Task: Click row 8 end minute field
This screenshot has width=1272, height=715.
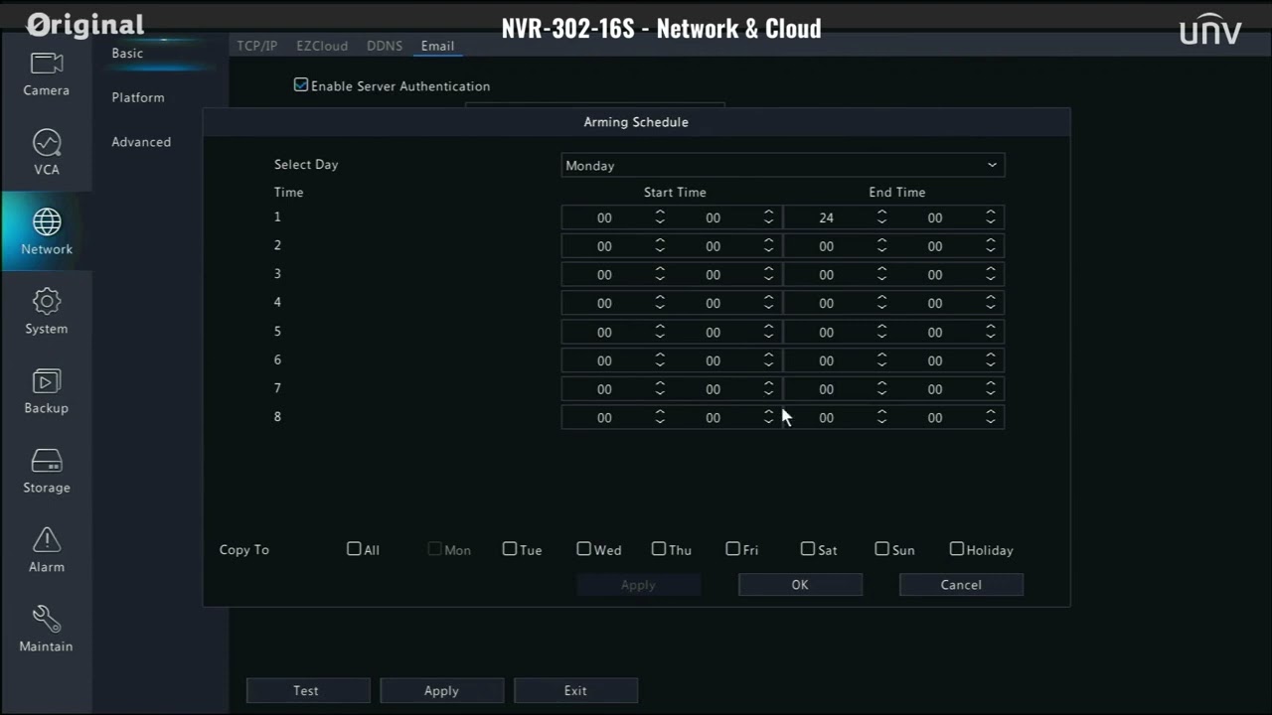Action: coord(935,418)
